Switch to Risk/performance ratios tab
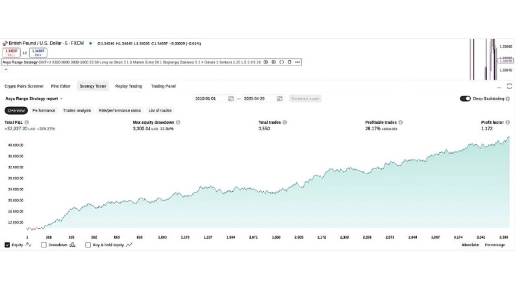Viewport: 515px width, 289px height. click(120, 110)
